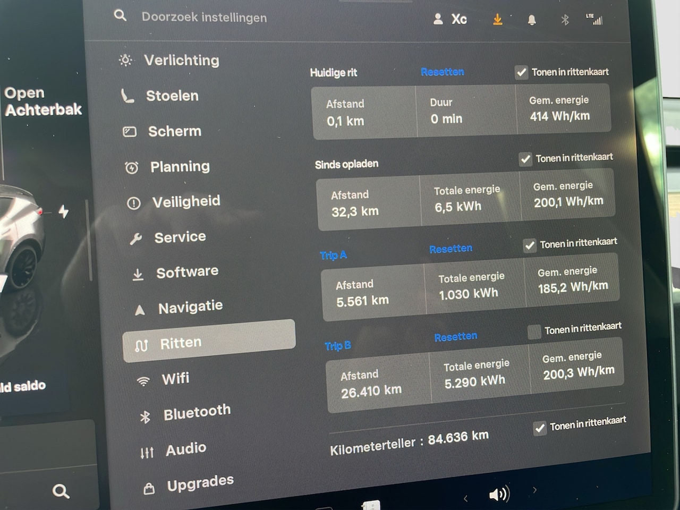Image resolution: width=680 pixels, height=510 pixels.
Task: Open the Xc driver profile icon
Action: pos(450,20)
